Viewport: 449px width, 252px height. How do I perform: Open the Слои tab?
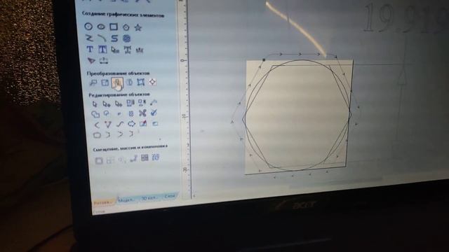(x=170, y=196)
